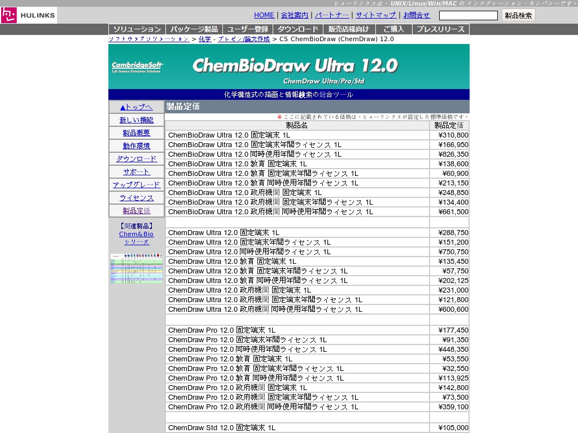Screen dimensions: 578x433
Task: Select price ¥151,200
Action: [453, 242]
